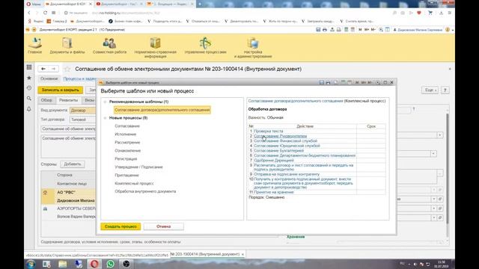Click the save icon in the main 1C toolbar
This screenshot has height=269, width=479.
(x=318, y=30)
